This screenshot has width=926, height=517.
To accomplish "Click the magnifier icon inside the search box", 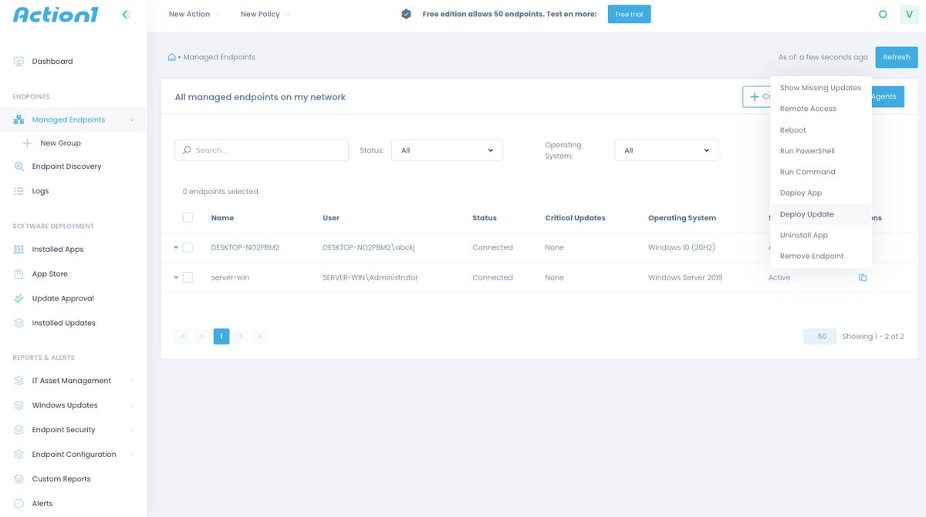I will pos(187,150).
